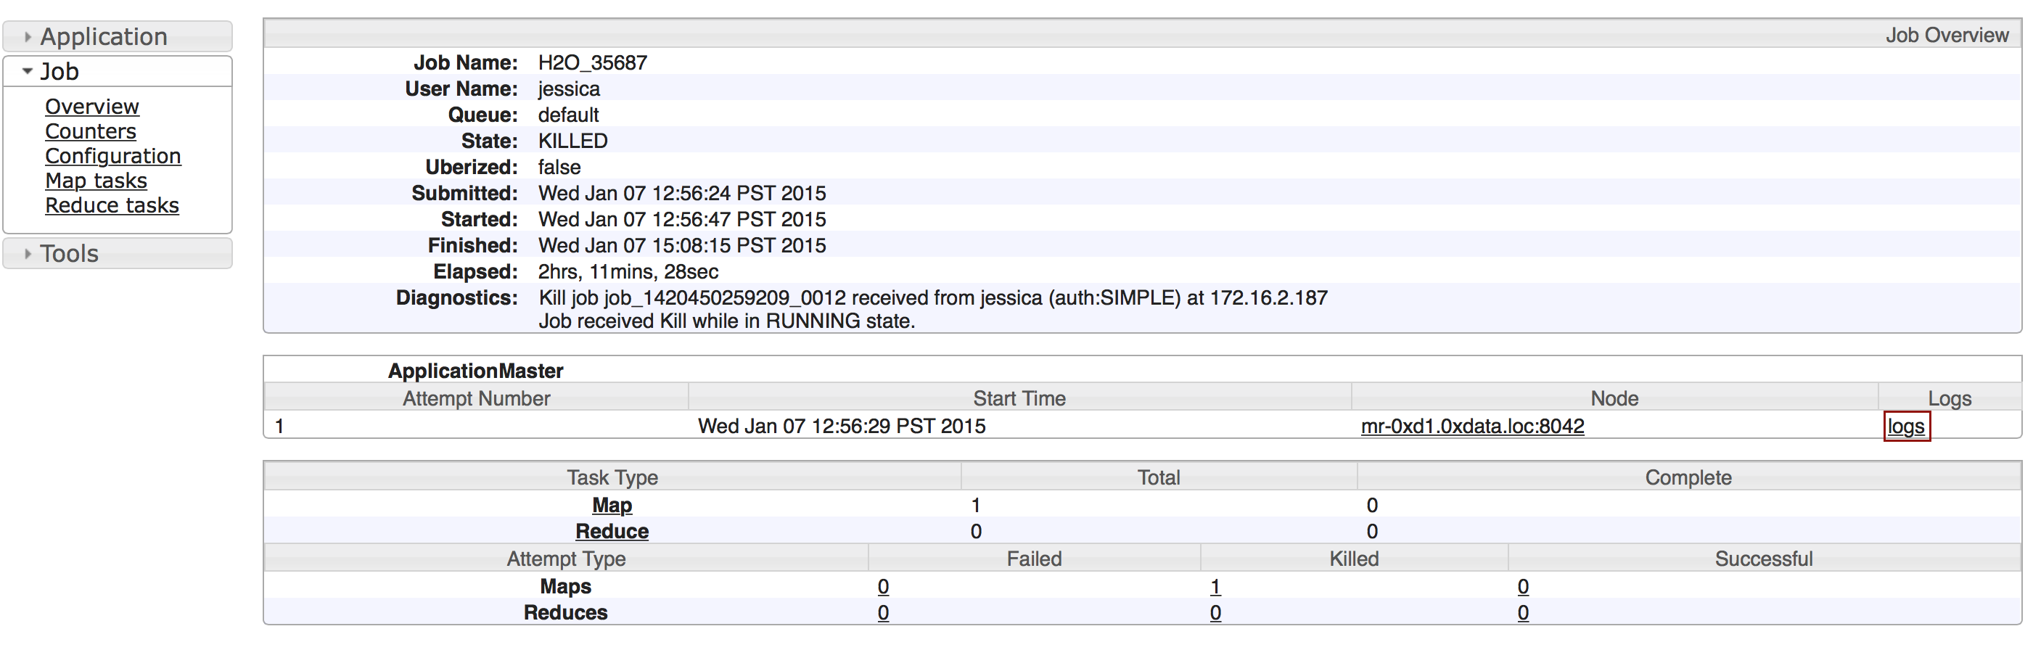Open the job Overview page
The width and height of the screenshot is (2033, 650).
[91, 107]
